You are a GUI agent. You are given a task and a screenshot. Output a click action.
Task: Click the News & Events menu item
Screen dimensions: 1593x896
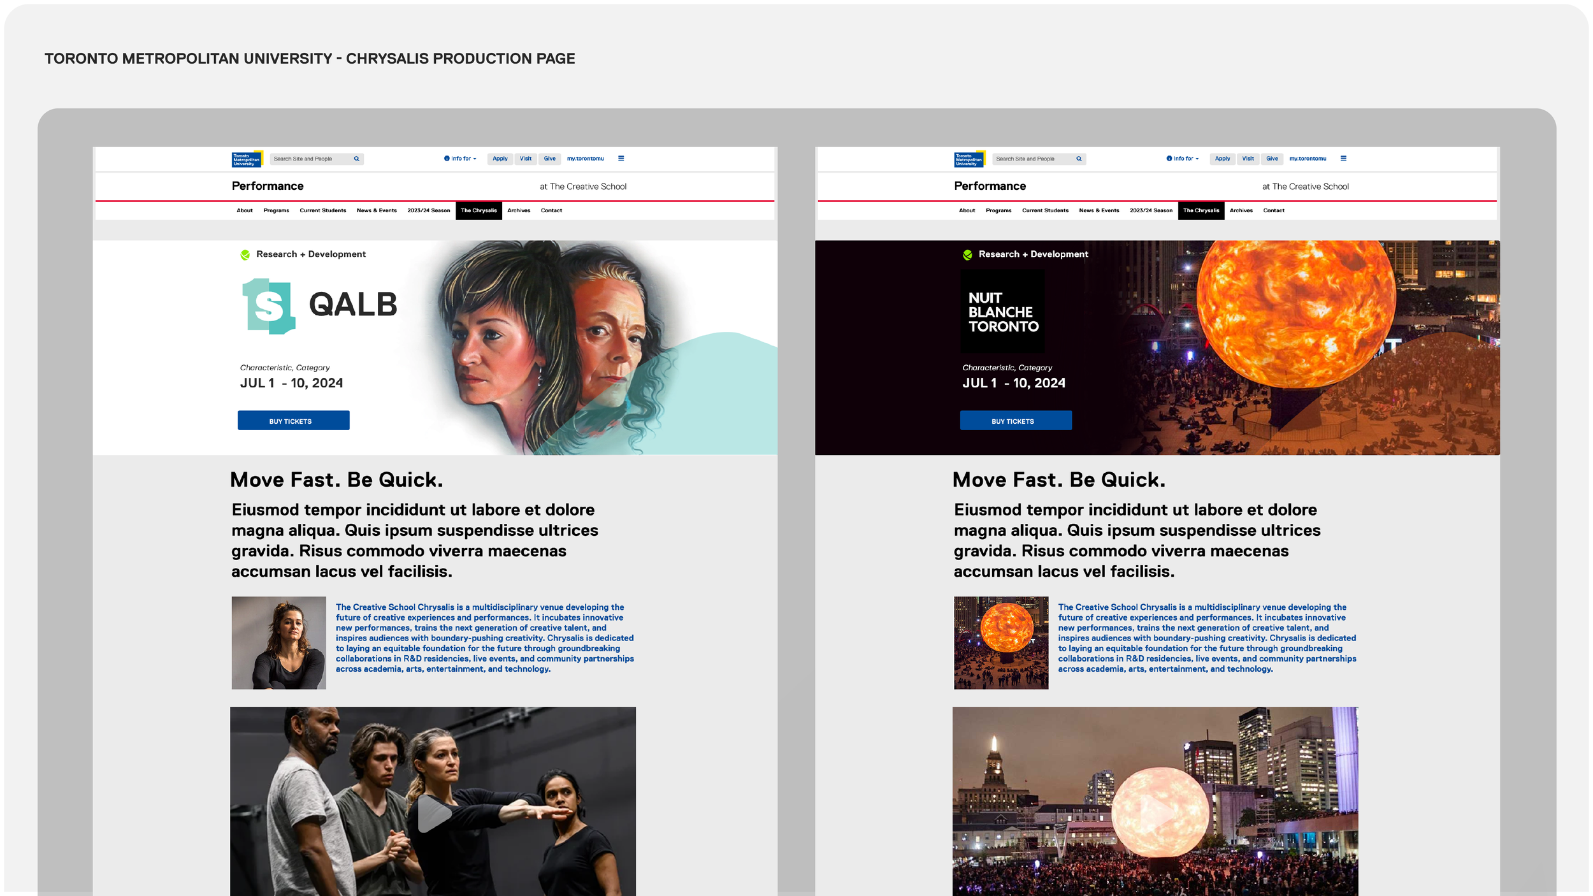[376, 210]
